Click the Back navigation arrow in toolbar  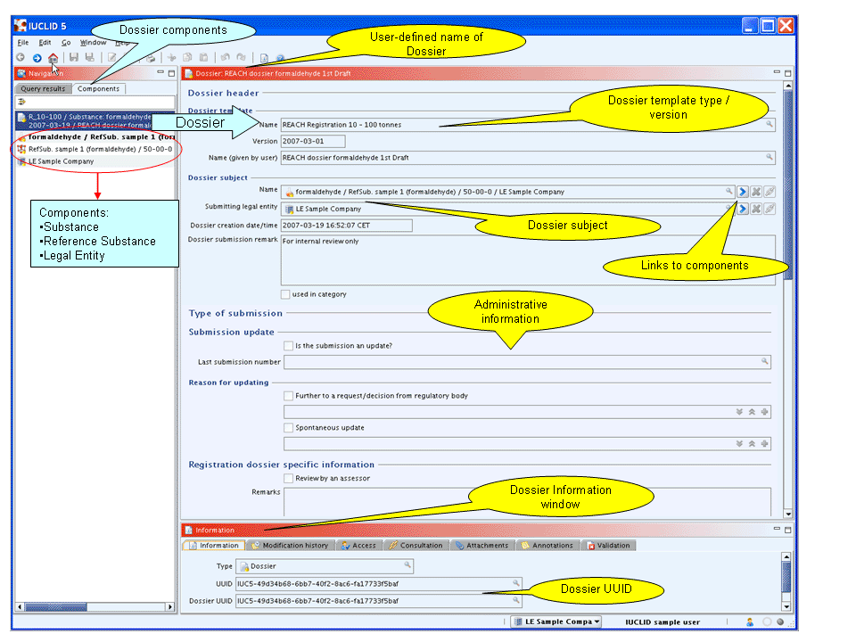(21, 58)
